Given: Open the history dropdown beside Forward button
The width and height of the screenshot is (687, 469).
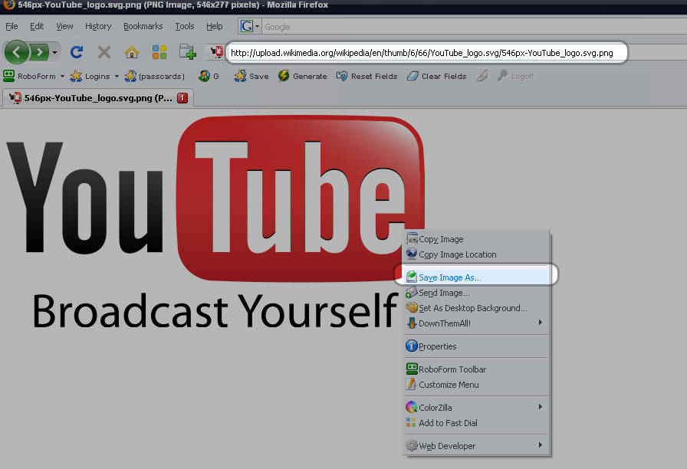Looking at the screenshot, I should (54, 53).
